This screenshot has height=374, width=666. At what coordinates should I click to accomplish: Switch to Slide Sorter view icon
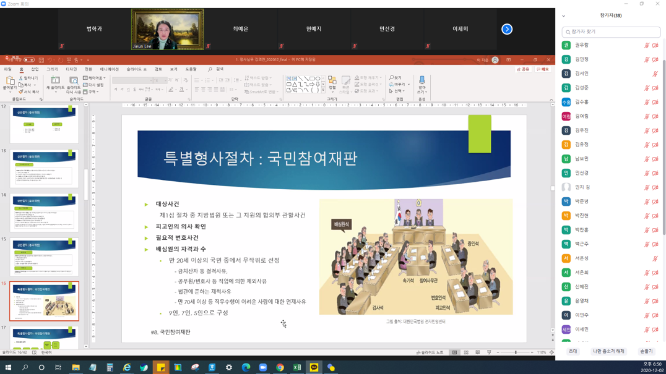tap(466, 352)
